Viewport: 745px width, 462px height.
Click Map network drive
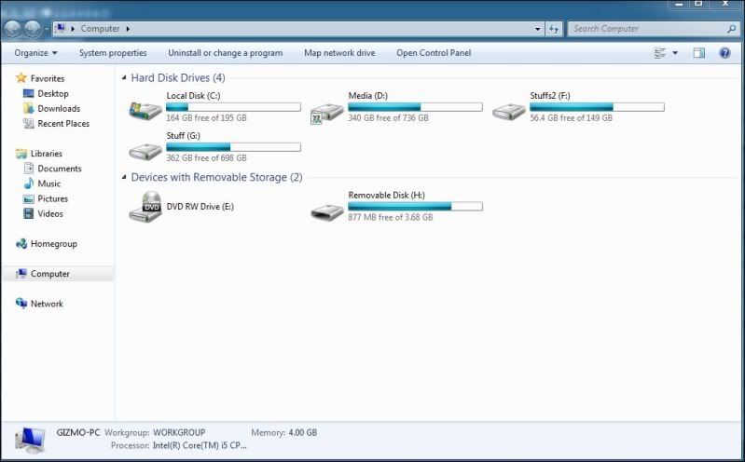339,53
